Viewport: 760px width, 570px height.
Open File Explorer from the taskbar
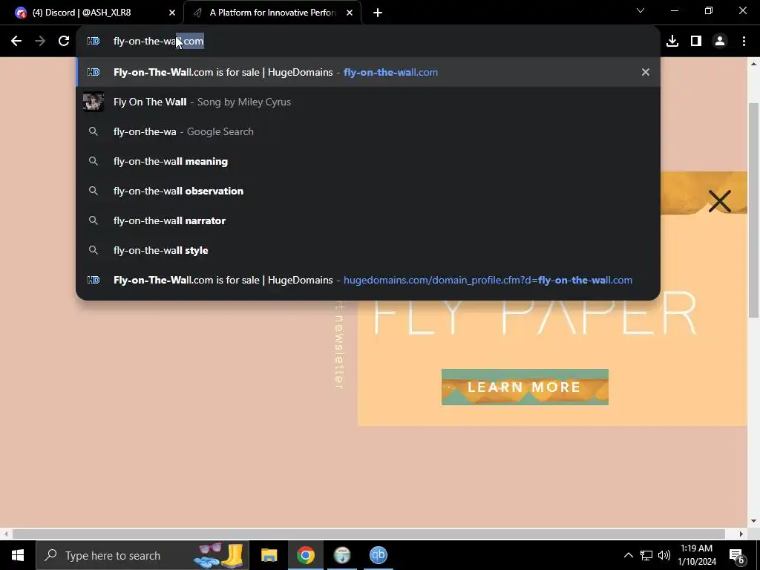(269, 555)
